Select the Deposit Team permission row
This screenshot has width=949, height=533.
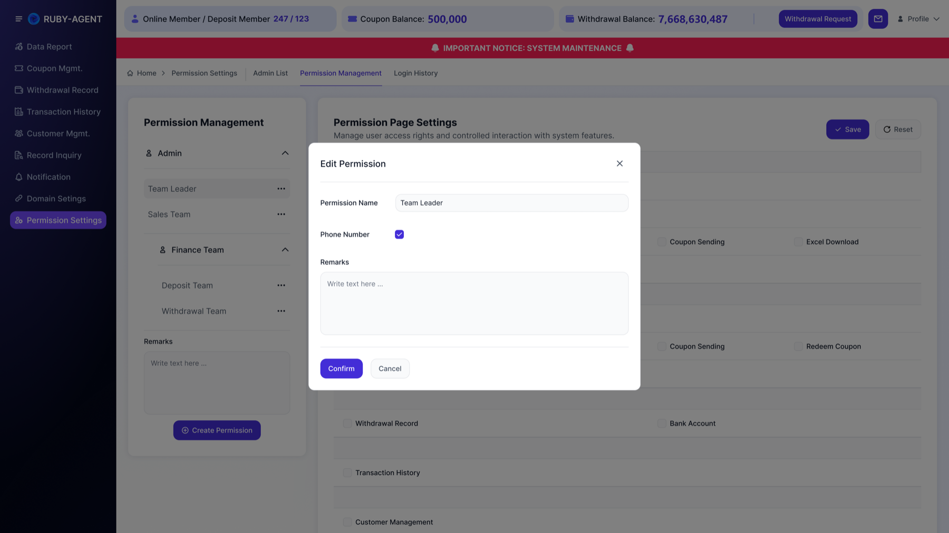tap(224, 285)
